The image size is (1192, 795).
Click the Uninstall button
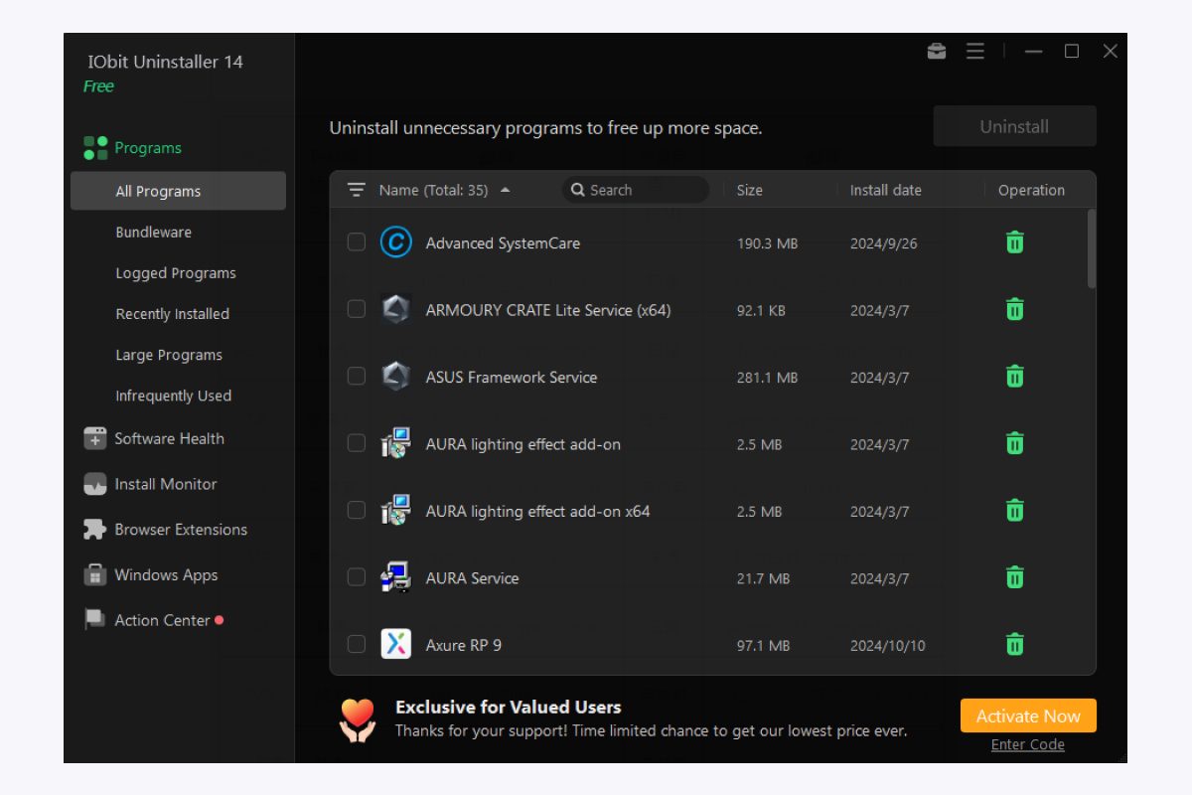(1013, 126)
